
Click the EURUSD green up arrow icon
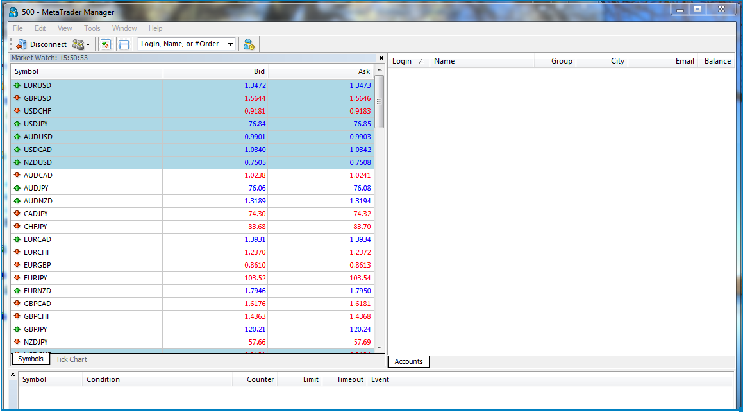pos(17,85)
